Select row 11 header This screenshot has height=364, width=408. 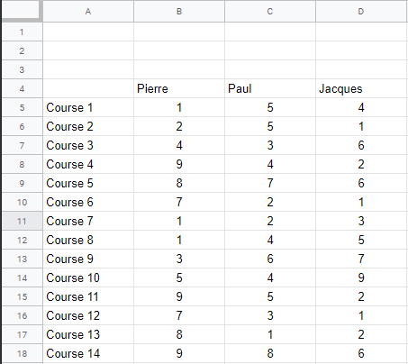click(x=22, y=221)
